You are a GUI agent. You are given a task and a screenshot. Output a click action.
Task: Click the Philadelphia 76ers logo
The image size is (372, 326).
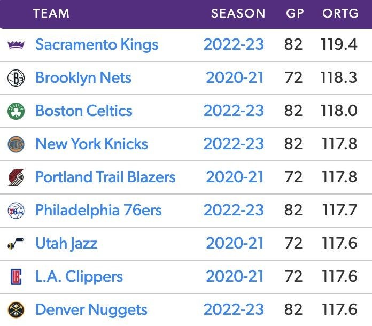(16, 211)
